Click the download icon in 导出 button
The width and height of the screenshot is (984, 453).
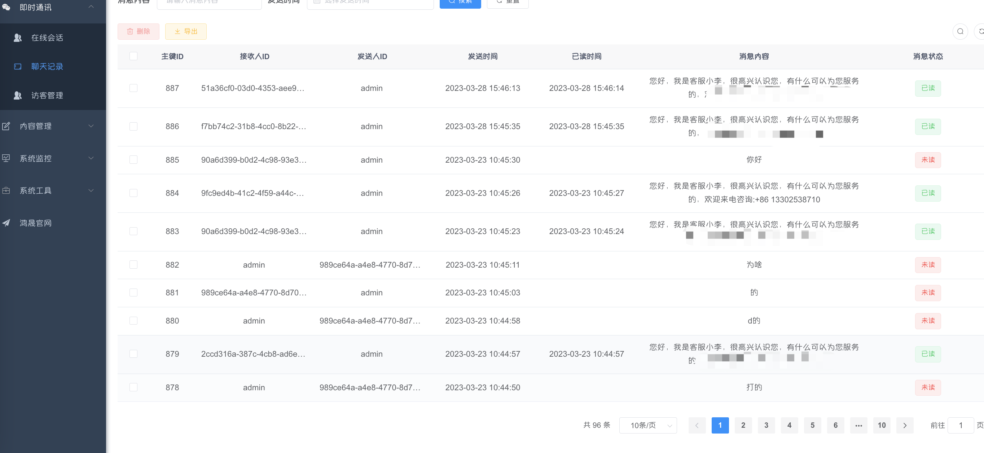click(x=177, y=31)
